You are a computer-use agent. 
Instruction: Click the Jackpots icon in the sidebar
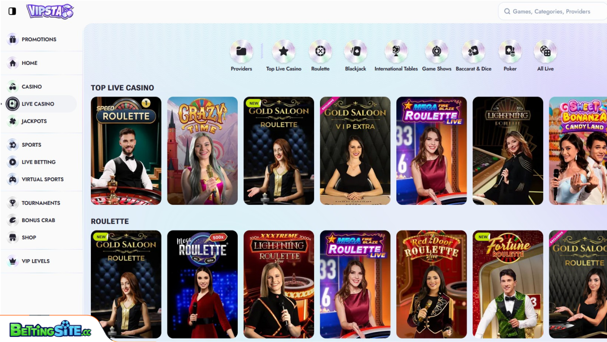[x=38, y=121]
